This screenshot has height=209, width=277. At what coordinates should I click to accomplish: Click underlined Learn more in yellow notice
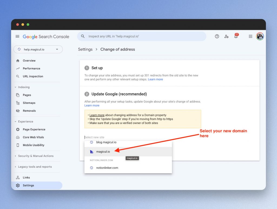click(97, 115)
